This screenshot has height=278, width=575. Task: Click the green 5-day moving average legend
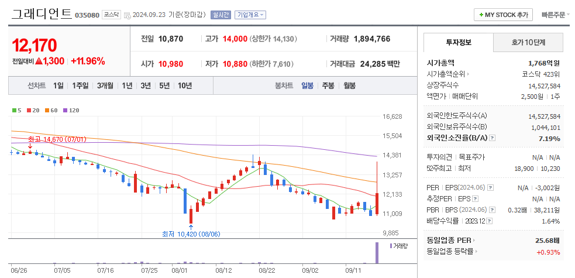click(16, 110)
